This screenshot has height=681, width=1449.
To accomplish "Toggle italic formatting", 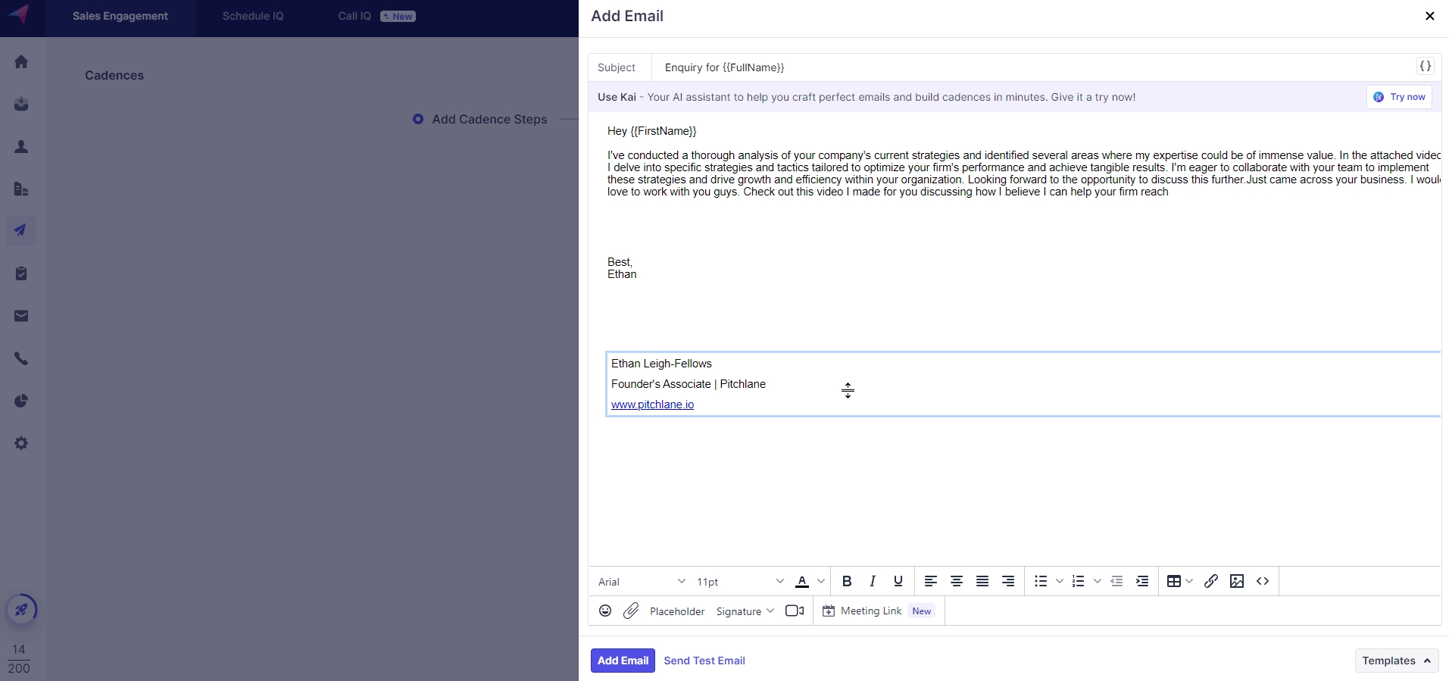I will (873, 582).
